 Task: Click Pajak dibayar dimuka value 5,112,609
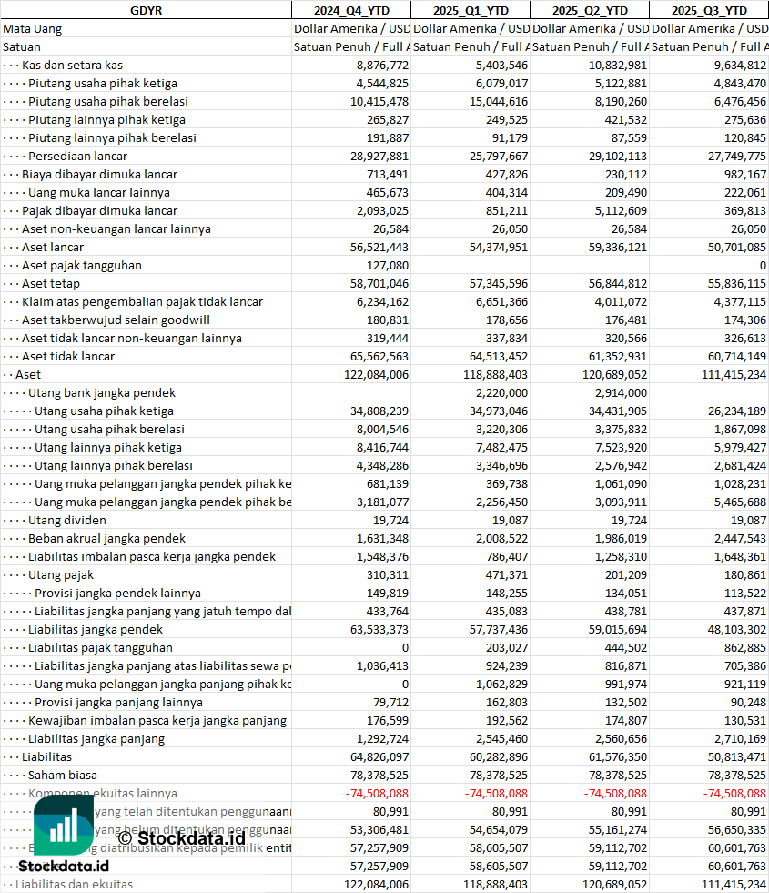[621, 210]
